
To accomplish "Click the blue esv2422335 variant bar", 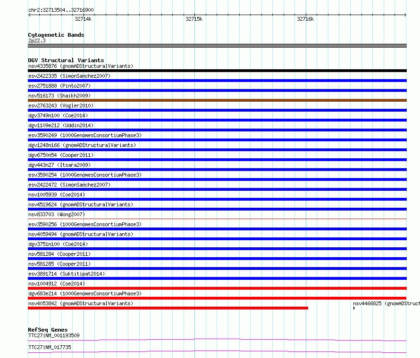I will tap(217, 81).
